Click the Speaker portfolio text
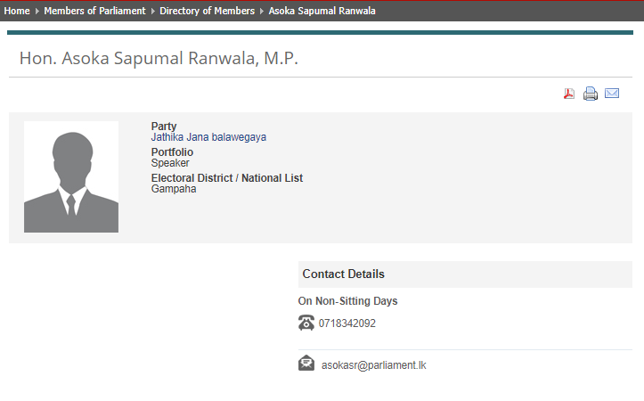The width and height of the screenshot is (644, 401). tap(170, 163)
